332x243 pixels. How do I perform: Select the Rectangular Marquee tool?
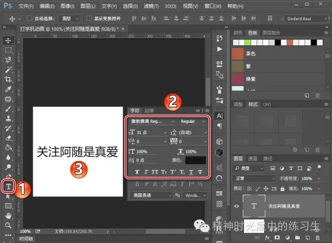coord(8,50)
